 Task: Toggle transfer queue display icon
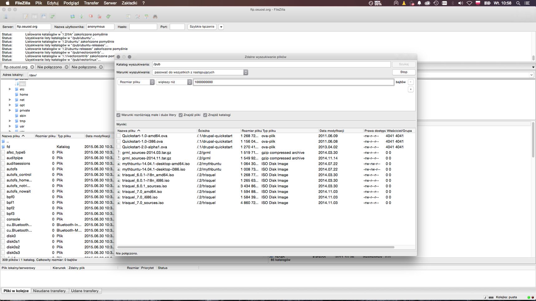point(52,16)
